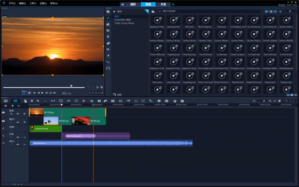The image size is (299, 187).
Task: Click the Redo arrow in timeline toolbar
Action: coord(45,101)
